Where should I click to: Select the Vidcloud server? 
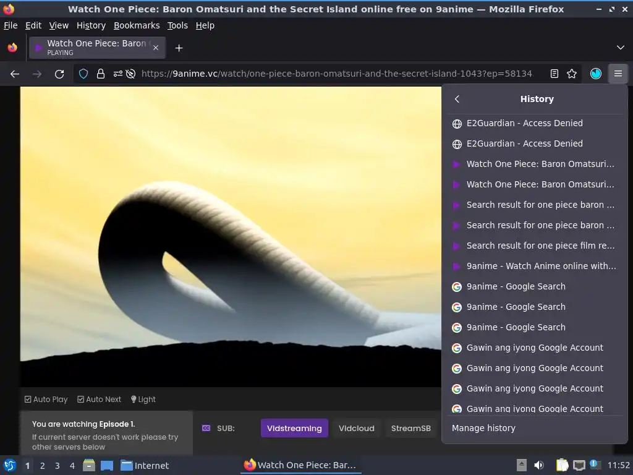pos(357,428)
